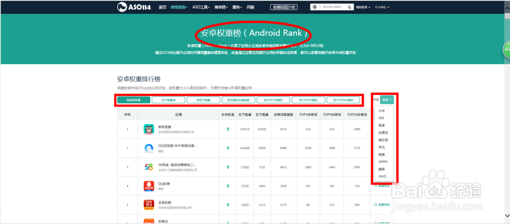Switch to the 按TOP5关键词 tab
Image resolution: width=510 pixels, height=224 pixels.
pos(309,100)
